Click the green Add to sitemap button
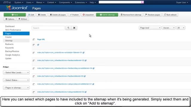The width and height of the screenshot is (191, 107). click(x=107, y=15)
